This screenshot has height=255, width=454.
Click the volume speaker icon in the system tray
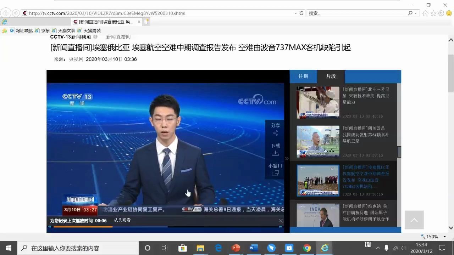403,248
